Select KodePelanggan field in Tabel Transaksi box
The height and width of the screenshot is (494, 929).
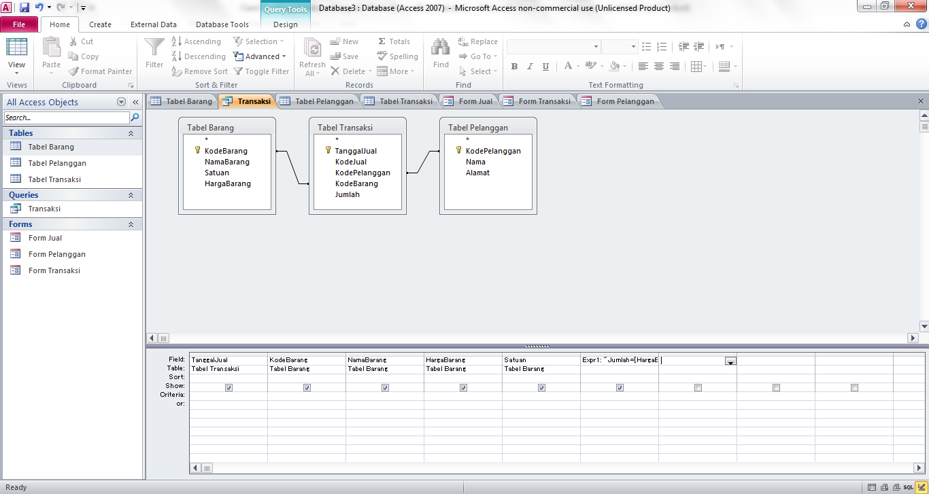point(362,173)
